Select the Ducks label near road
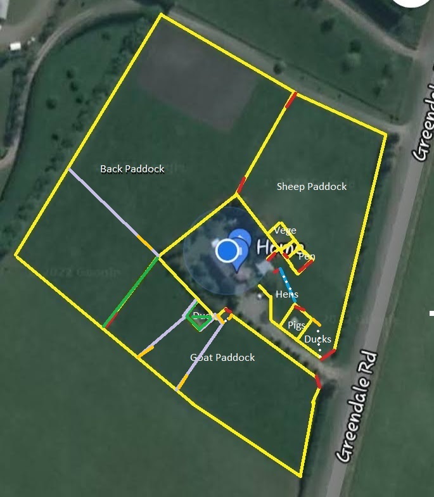 pos(317,339)
